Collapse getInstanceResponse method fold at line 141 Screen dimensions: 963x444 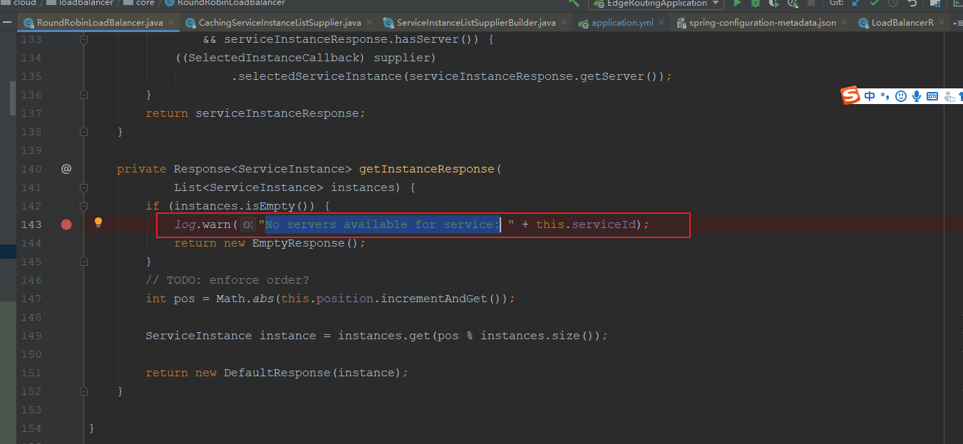coord(84,187)
